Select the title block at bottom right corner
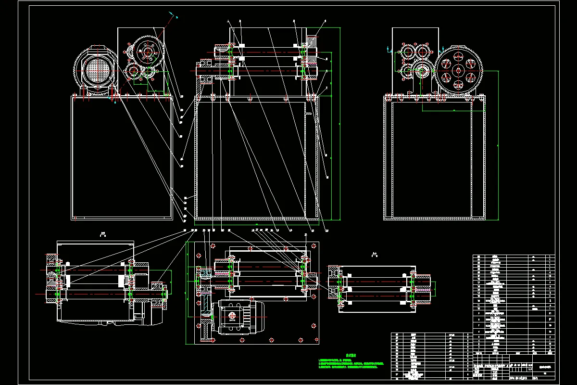This screenshot has height=385, width=577. (x=514, y=368)
